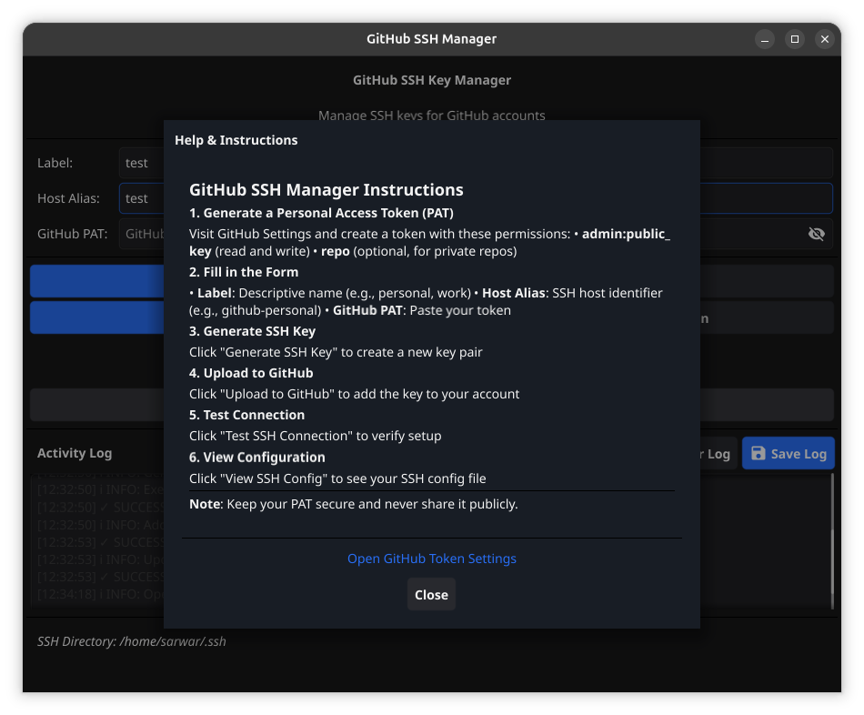Click the 'GitHub SSH Key Manager' header text
This screenshot has height=715, width=864.
(x=432, y=80)
